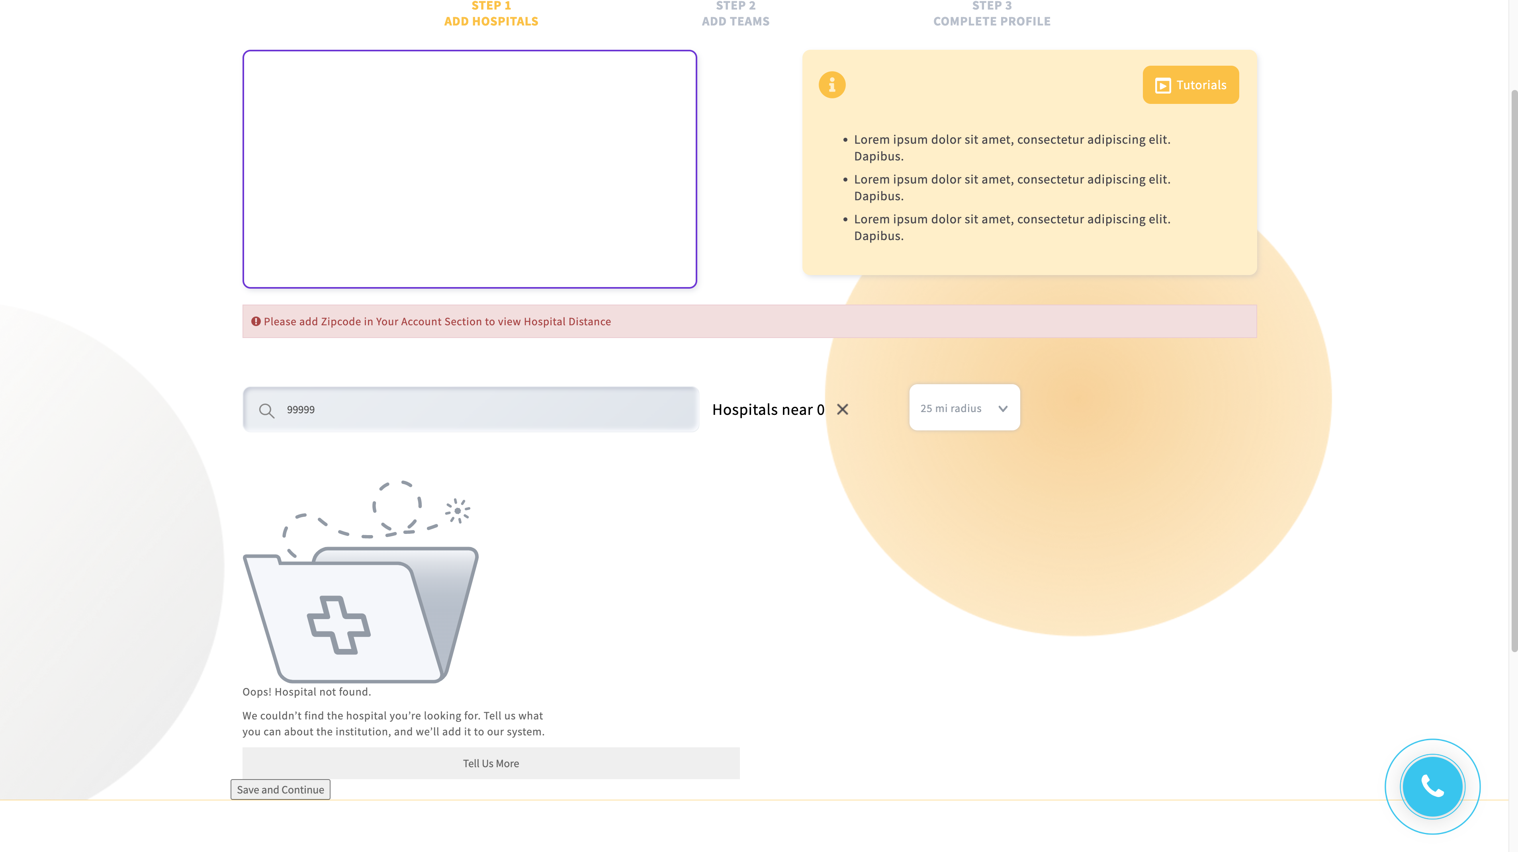Click Save and Continue button

point(280,789)
